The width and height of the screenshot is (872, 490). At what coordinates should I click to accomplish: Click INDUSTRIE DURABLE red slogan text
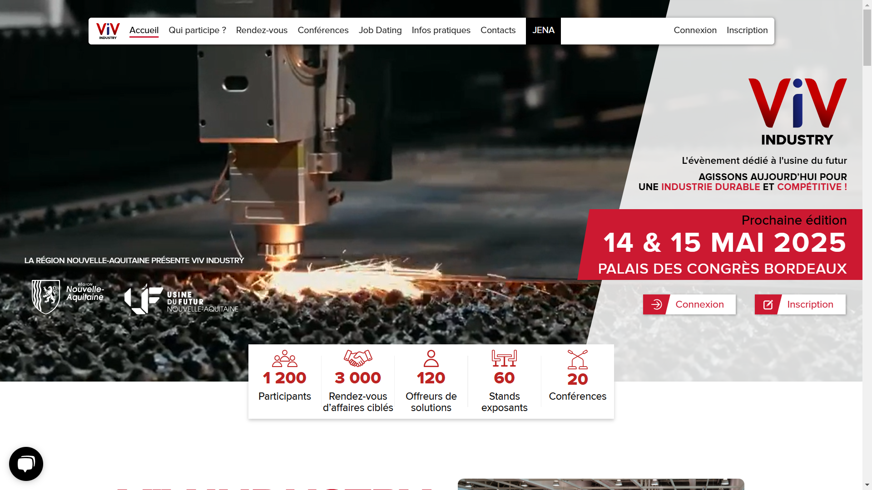pyautogui.click(x=710, y=187)
